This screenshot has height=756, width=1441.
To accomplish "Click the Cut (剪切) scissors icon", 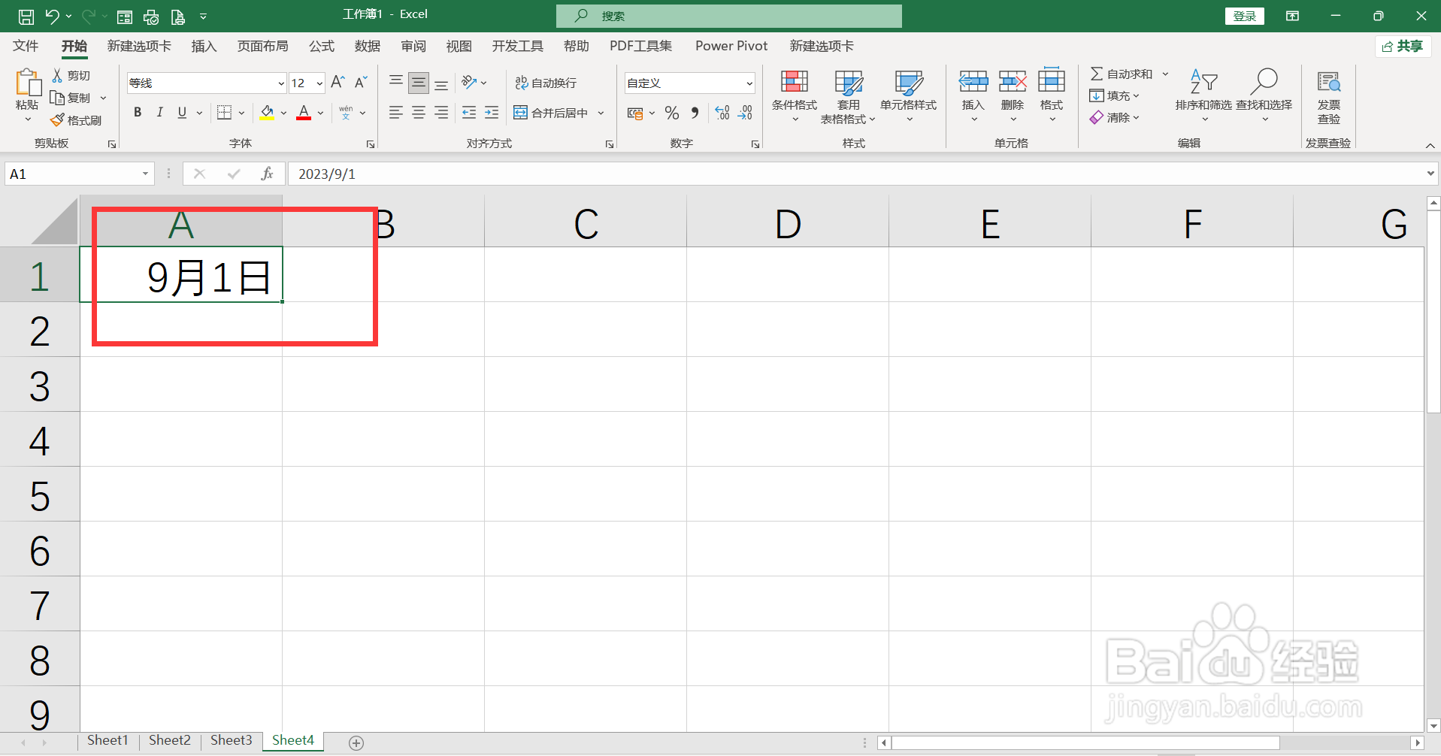I will (x=57, y=75).
